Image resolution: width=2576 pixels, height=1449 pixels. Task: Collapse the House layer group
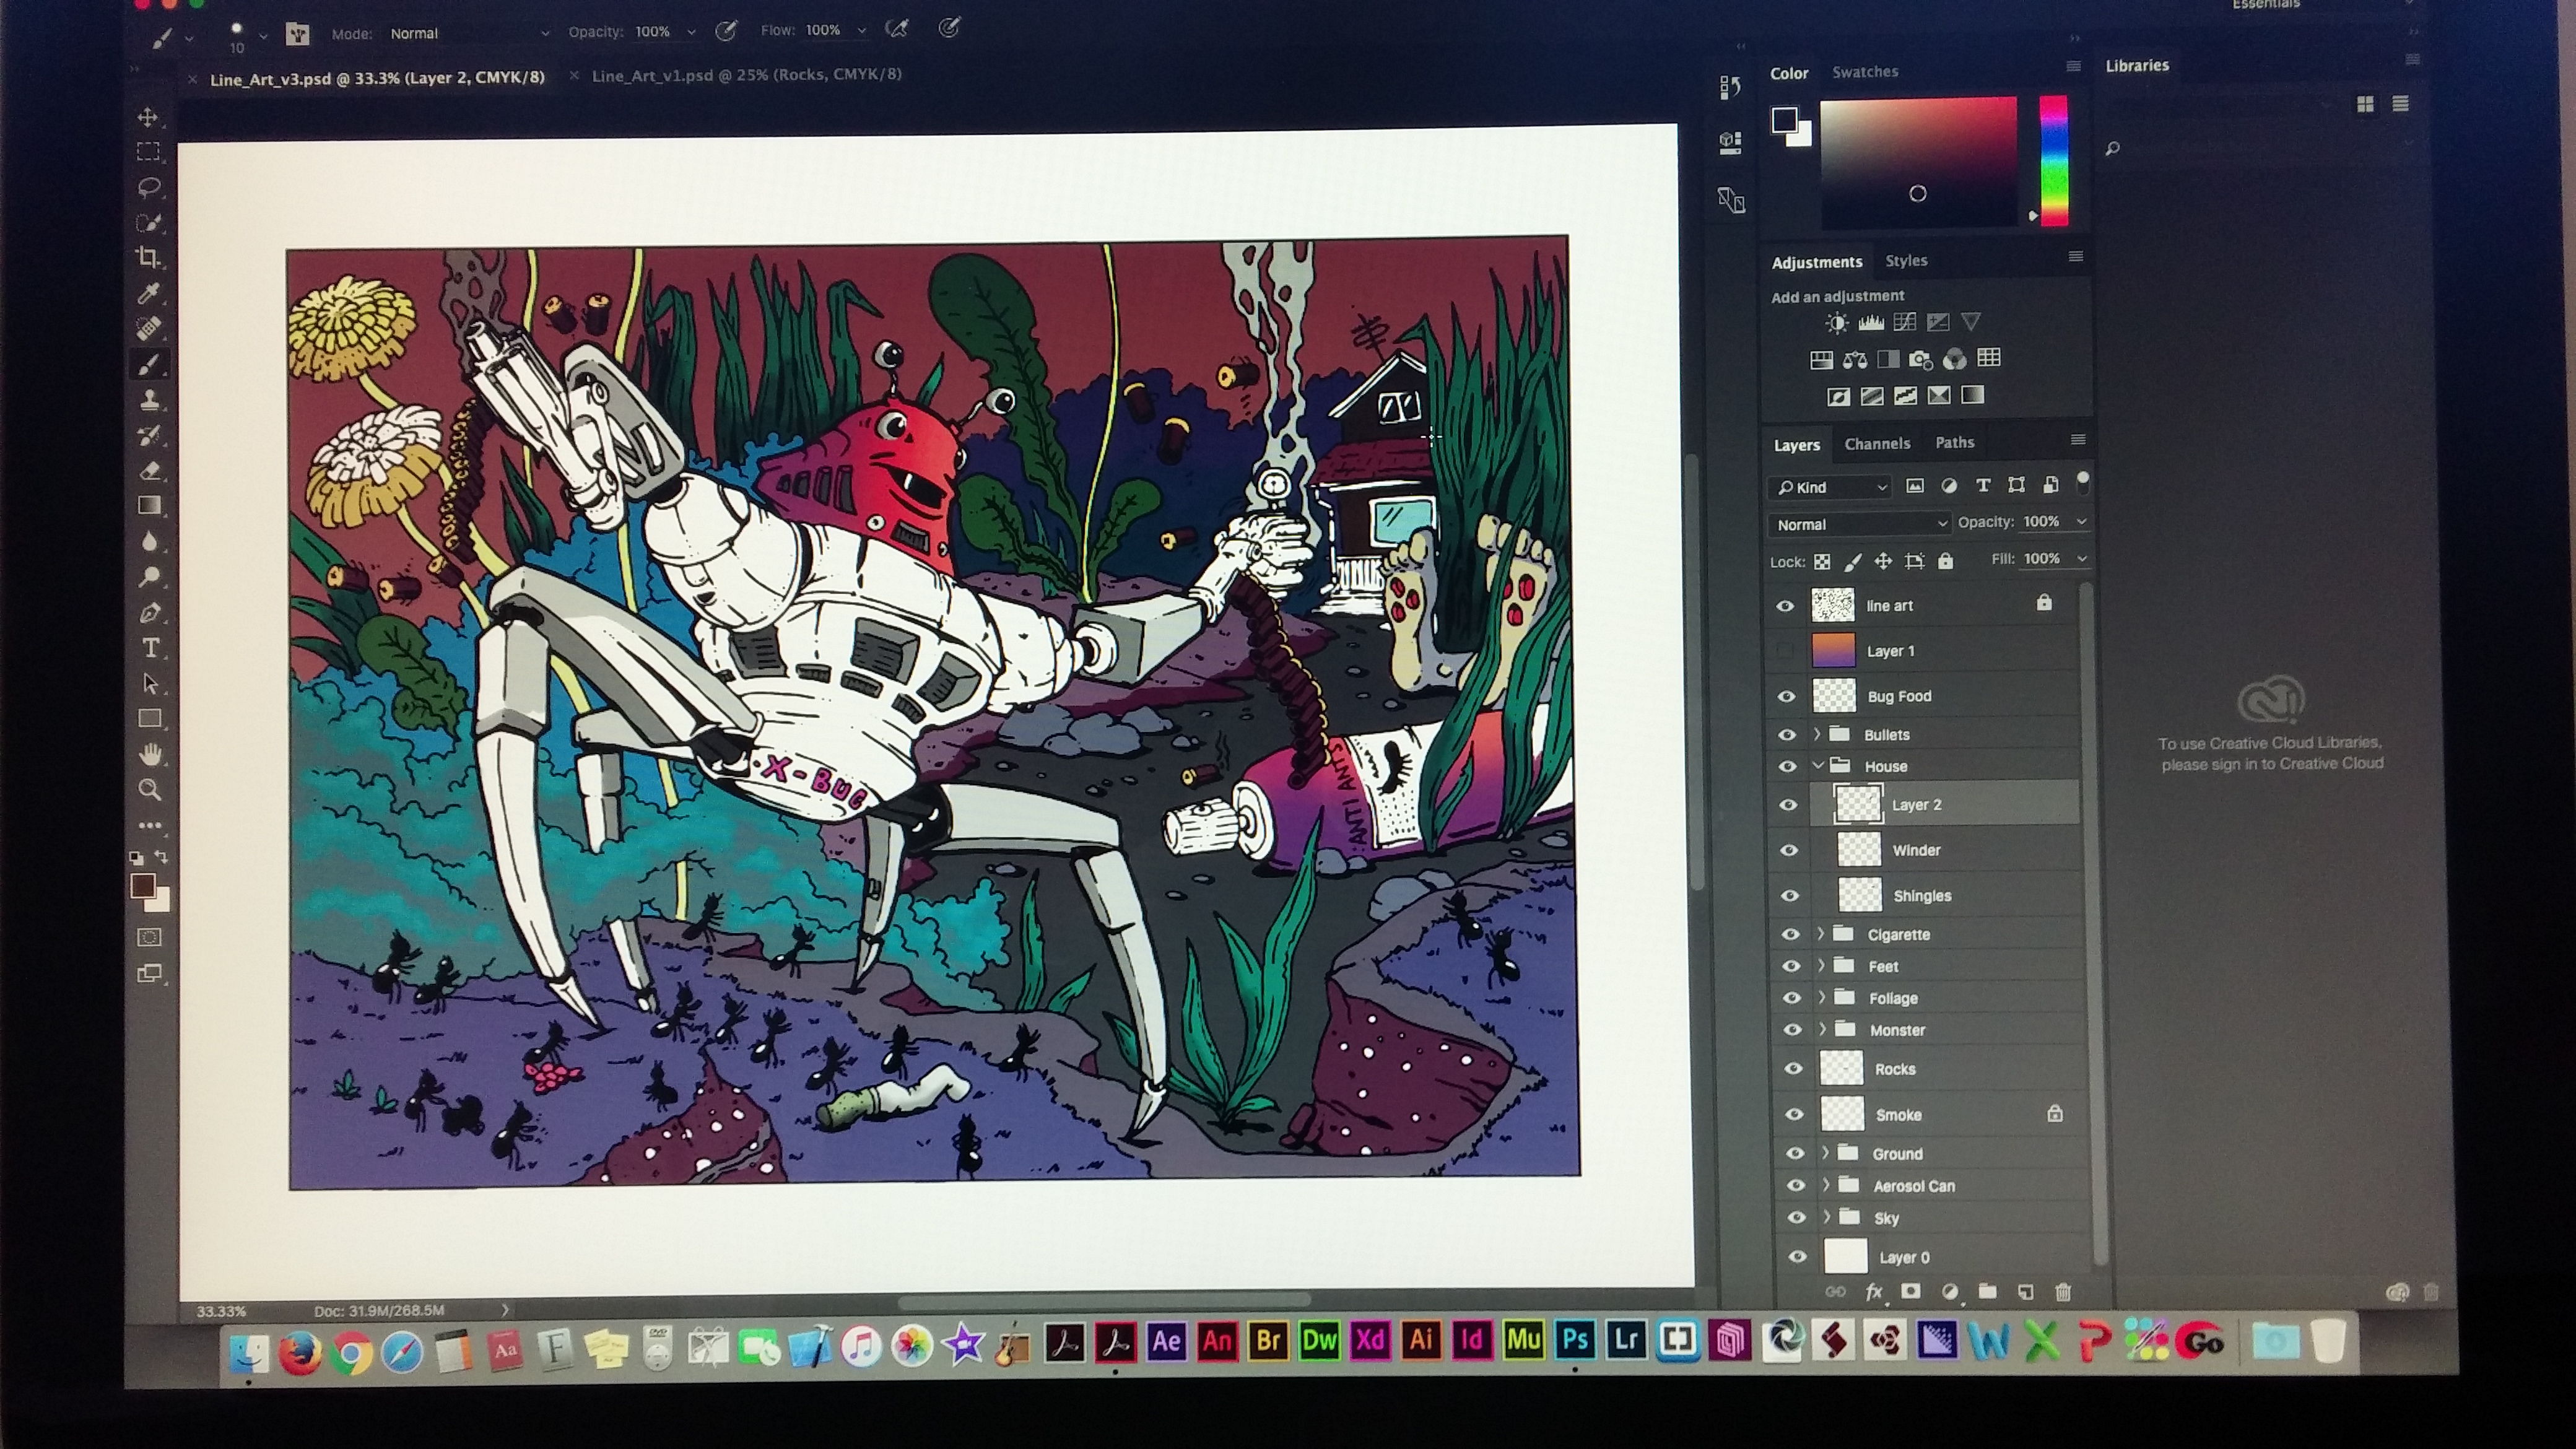click(1818, 766)
